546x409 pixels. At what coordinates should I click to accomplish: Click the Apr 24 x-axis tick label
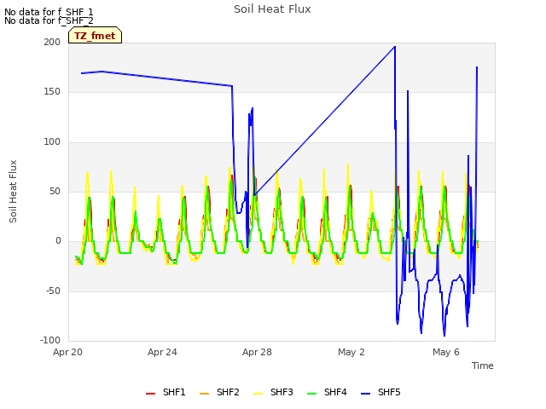(x=162, y=352)
